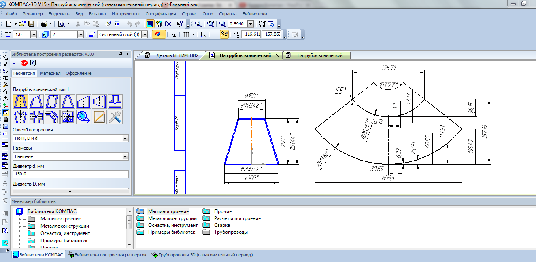
Task: Pick the elbow bend pipe shape icon
Action: point(52,117)
